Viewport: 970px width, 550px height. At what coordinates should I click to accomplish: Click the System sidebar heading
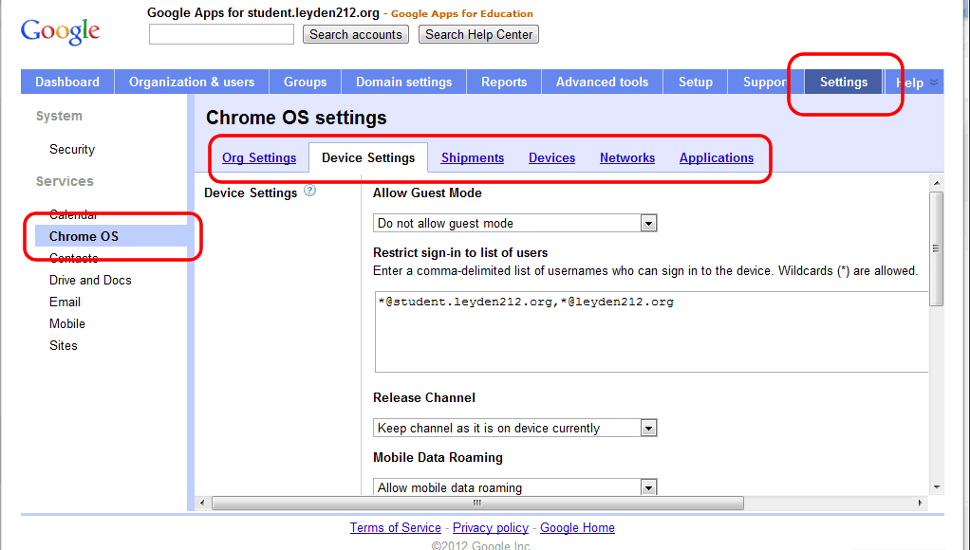59,116
